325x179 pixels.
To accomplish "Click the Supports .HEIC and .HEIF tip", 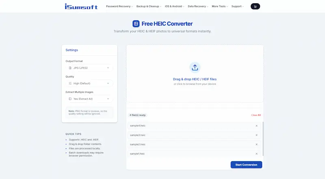I will coord(84,140).
